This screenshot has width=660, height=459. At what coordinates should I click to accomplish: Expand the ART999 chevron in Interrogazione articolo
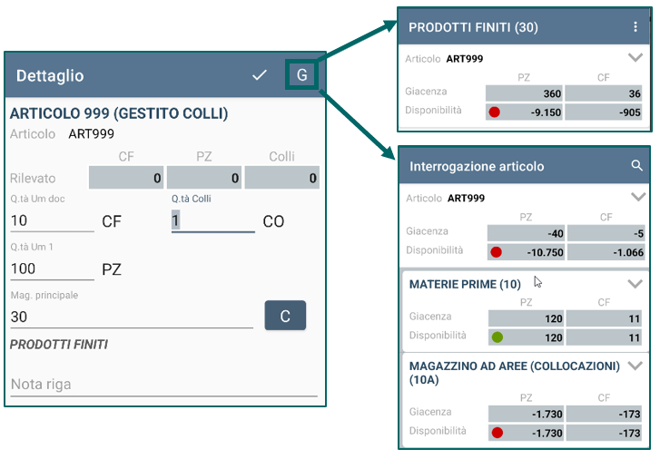pyautogui.click(x=638, y=197)
